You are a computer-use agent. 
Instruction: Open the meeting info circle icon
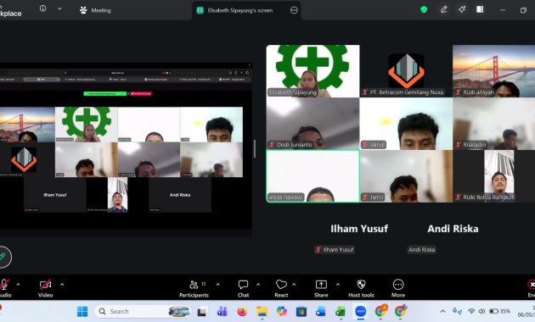tap(43, 8)
